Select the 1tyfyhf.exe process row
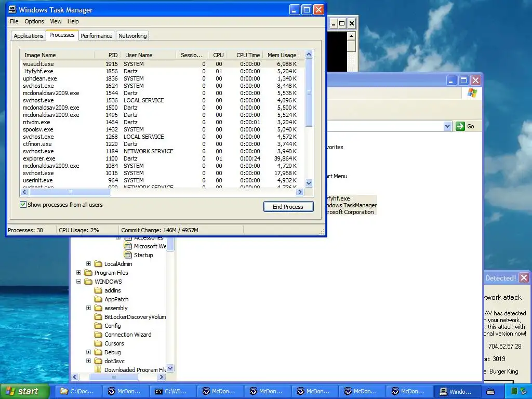Screen dimensions: 532x399 point(162,71)
